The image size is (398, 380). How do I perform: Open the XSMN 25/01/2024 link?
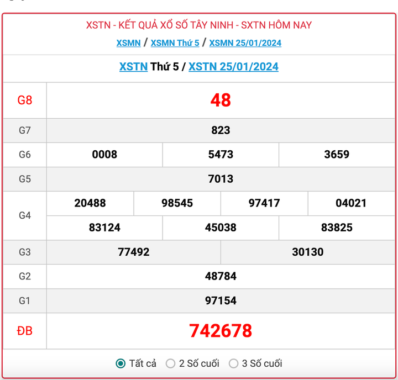tap(245, 43)
